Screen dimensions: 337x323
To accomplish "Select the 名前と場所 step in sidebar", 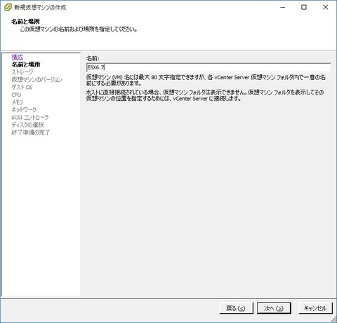I will pyautogui.click(x=26, y=64).
